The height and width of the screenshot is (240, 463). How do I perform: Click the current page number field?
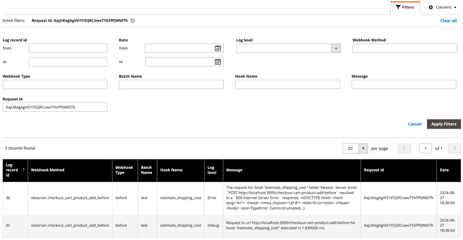click(425, 148)
